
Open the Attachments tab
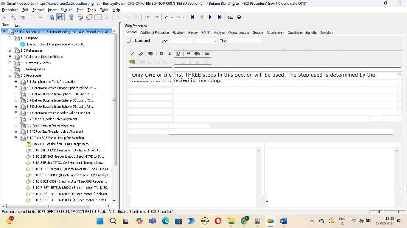pyautogui.click(x=275, y=33)
